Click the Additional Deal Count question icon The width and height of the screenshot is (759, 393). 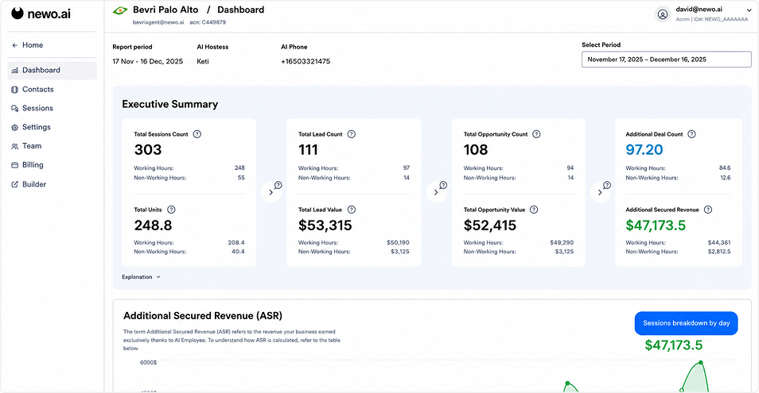tap(691, 134)
